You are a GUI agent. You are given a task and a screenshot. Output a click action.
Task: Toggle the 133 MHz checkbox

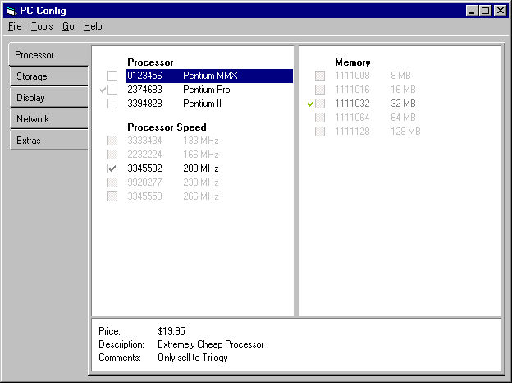click(x=112, y=141)
